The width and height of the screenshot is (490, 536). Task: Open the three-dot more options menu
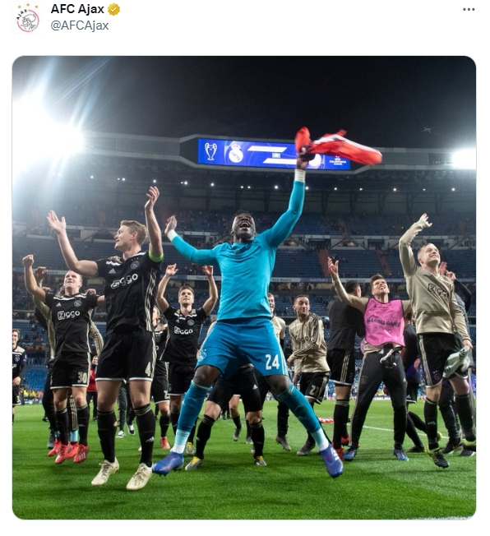click(x=469, y=10)
